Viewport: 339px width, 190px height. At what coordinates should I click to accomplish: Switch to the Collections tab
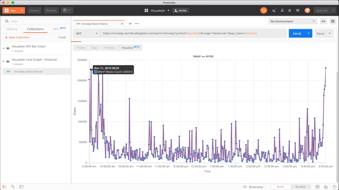click(x=35, y=29)
